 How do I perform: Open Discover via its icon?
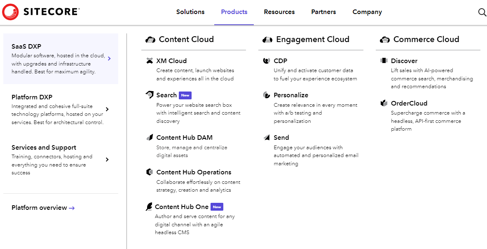click(384, 60)
